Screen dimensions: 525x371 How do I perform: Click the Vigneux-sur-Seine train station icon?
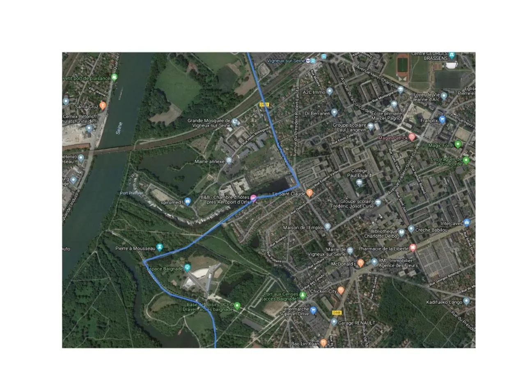tap(313, 61)
